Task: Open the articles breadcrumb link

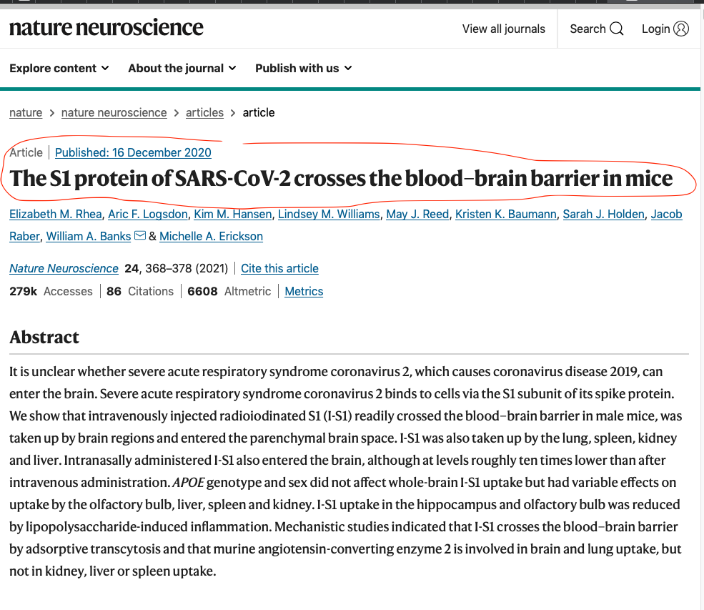Action: click(x=204, y=112)
